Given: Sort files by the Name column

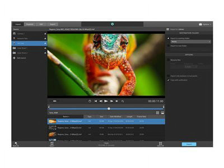Looking at the screenshot, I should [x=66, y=117].
